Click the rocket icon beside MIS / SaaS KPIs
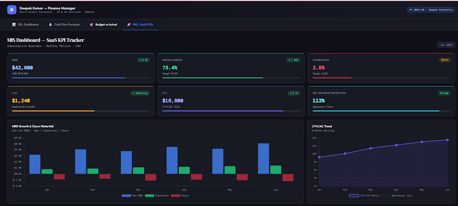 (x=129, y=25)
